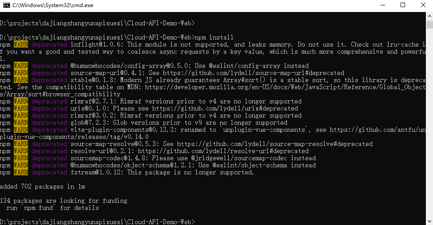
Task: Minimize the command prompt window
Action: click(x=383, y=5)
